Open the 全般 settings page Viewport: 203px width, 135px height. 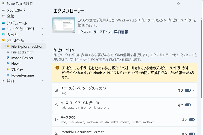pos(23,16)
